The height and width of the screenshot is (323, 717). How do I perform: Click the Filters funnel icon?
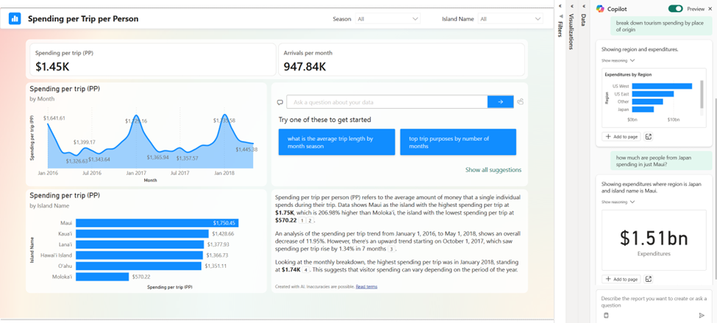[x=560, y=16]
